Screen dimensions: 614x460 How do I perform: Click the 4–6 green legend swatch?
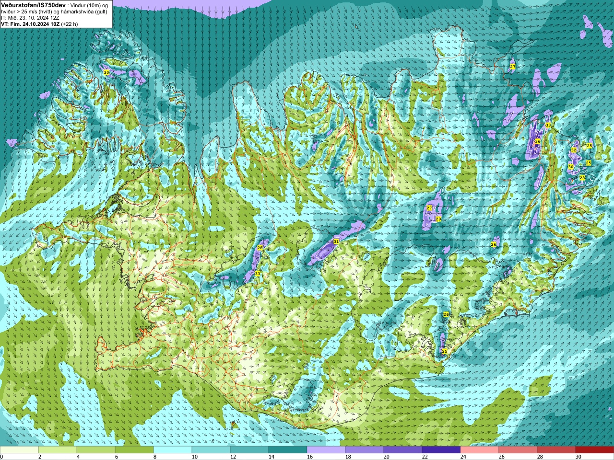[x=96, y=450]
